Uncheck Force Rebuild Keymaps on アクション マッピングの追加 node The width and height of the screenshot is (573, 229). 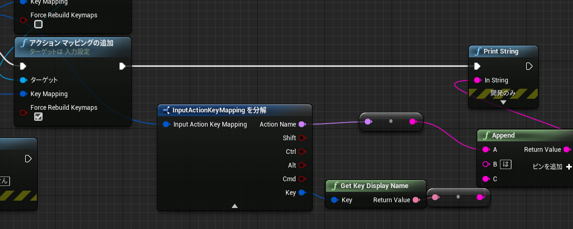pyautogui.click(x=38, y=117)
